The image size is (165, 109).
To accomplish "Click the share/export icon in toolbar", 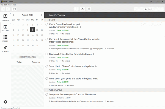I will coord(82,9).
